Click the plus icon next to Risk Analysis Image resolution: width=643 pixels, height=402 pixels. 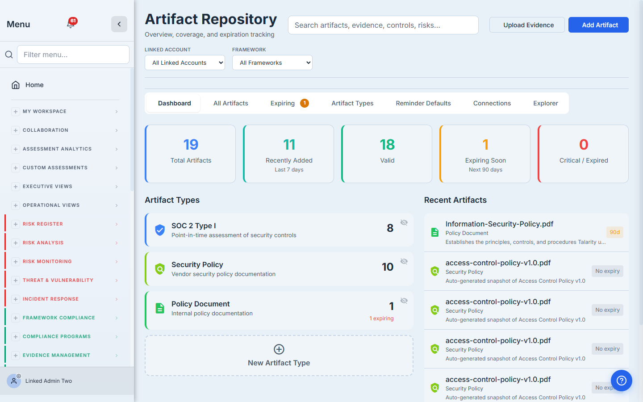point(16,243)
